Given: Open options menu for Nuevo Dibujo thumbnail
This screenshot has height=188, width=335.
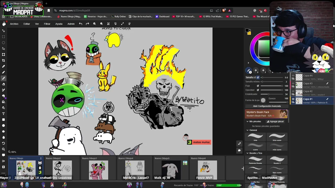Looking at the screenshot, I should (41, 158).
